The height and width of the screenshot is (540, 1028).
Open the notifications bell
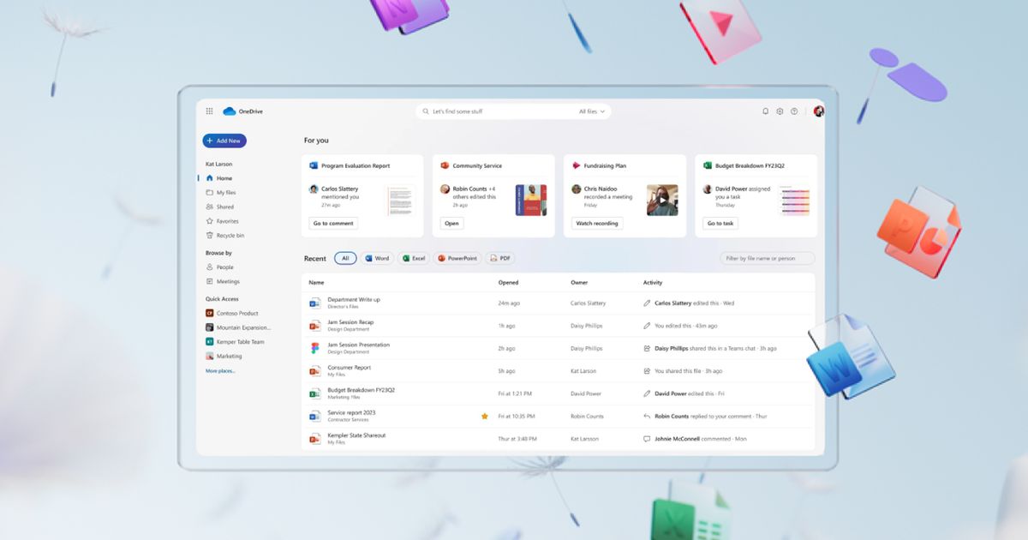[x=765, y=111]
